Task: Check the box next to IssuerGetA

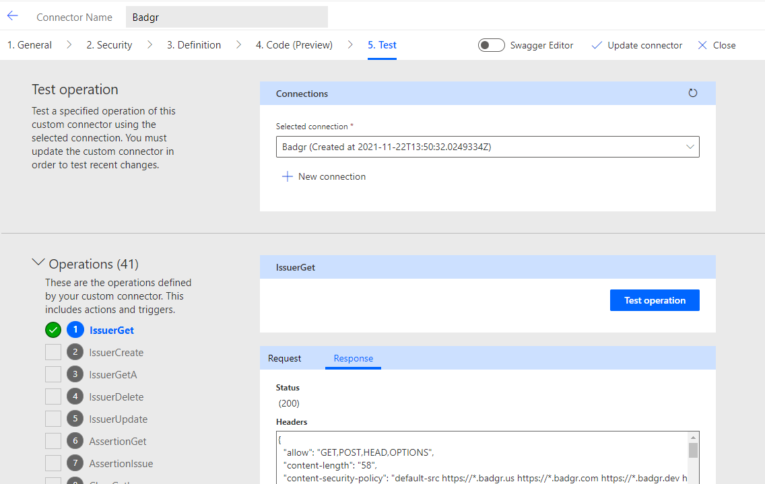Action: [x=53, y=375]
